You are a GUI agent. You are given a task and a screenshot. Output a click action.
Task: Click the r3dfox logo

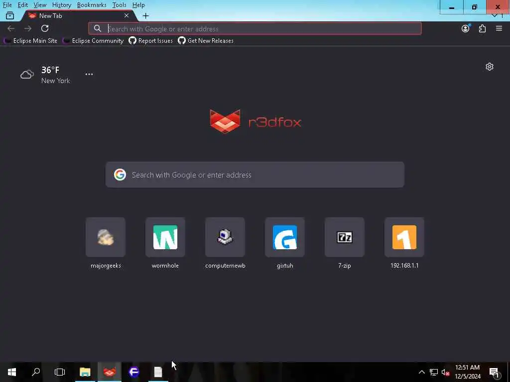click(x=255, y=121)
